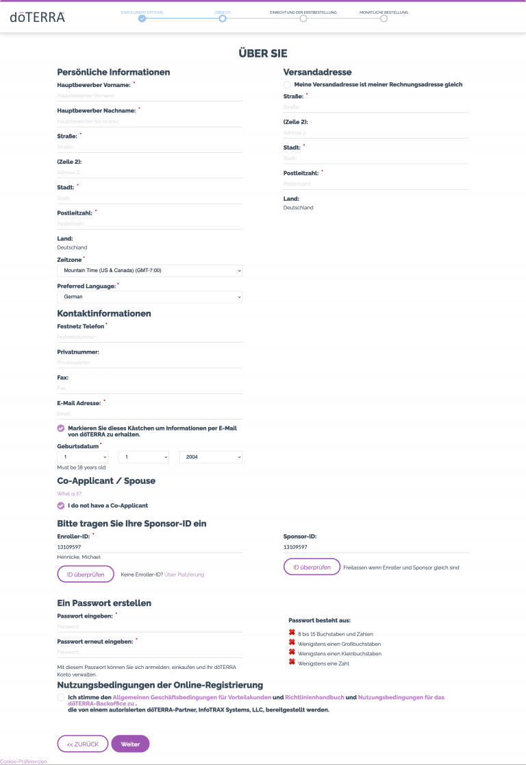Toggle shipping address same as billing address
The height and width of the screenshot is (765, 526).
click(x=287, y=84)
